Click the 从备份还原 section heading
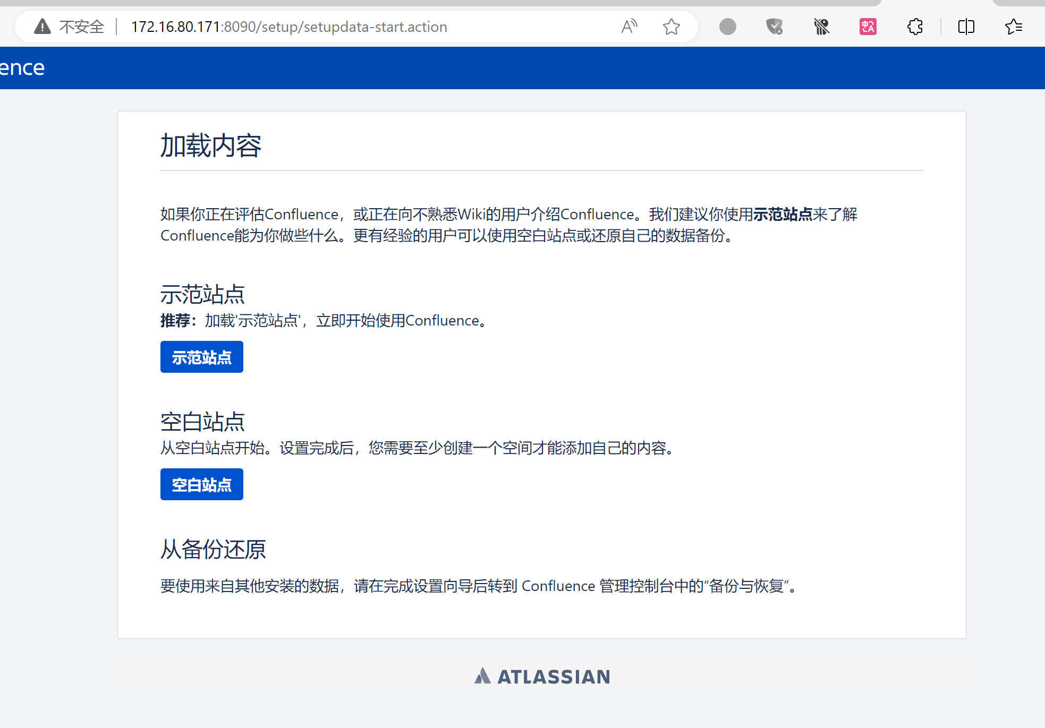This screenshot has height=728, width=1045. [x=213, y=549]
